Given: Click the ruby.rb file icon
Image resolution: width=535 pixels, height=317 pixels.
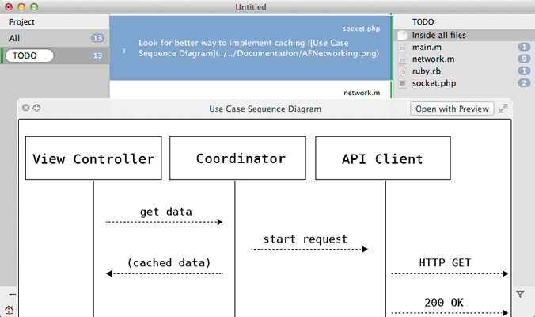Looking at the screenshot, I should coord(402,71).
